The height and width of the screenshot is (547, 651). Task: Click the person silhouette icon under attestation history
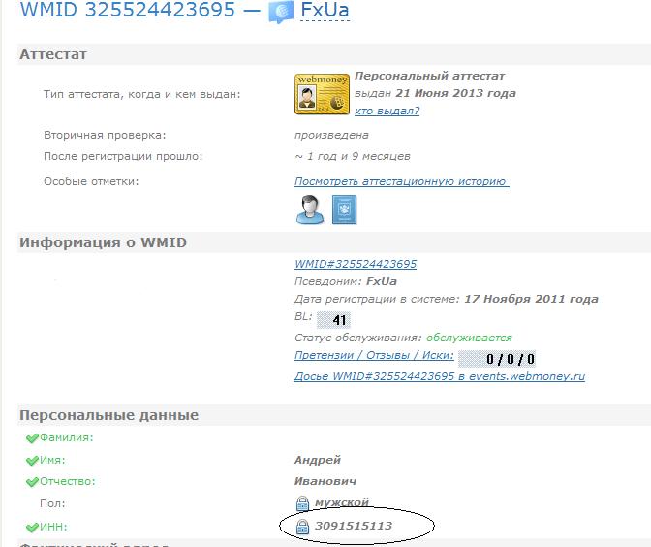(x=310, y=209)
